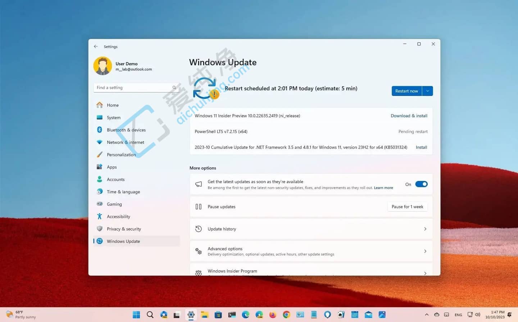Open Bluetooth & devices settings
Image resolution: width=518 pixels, height=322 pixels.
tap(126, 130)
